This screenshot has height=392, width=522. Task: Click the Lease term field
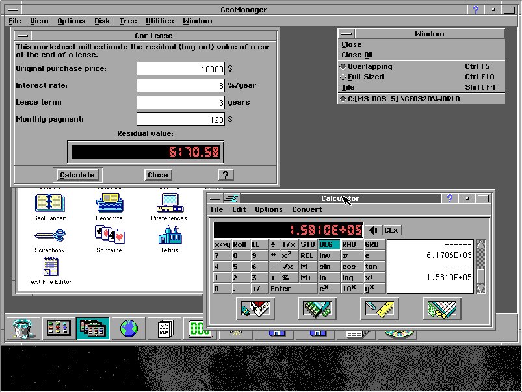point(181,103)
